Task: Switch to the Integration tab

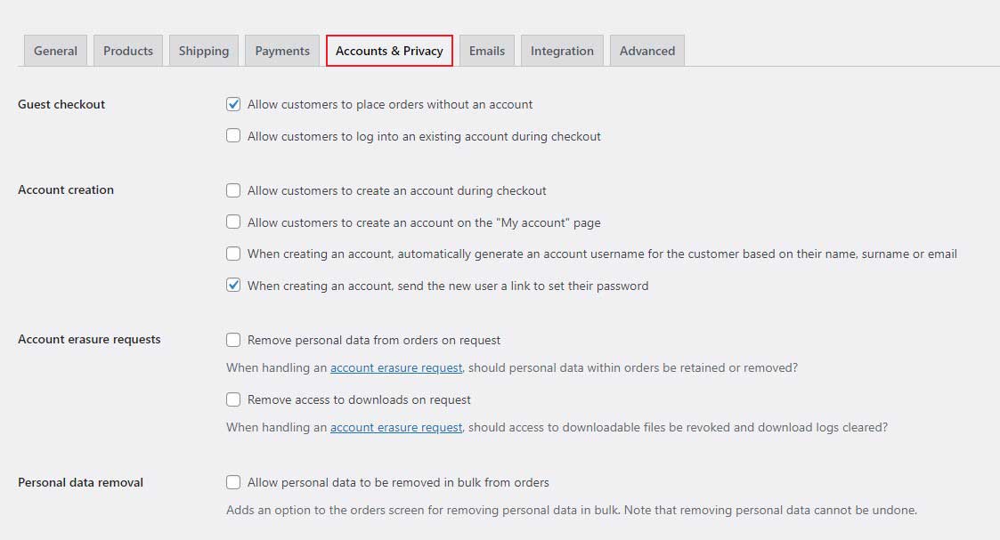Action: [562, 51]
